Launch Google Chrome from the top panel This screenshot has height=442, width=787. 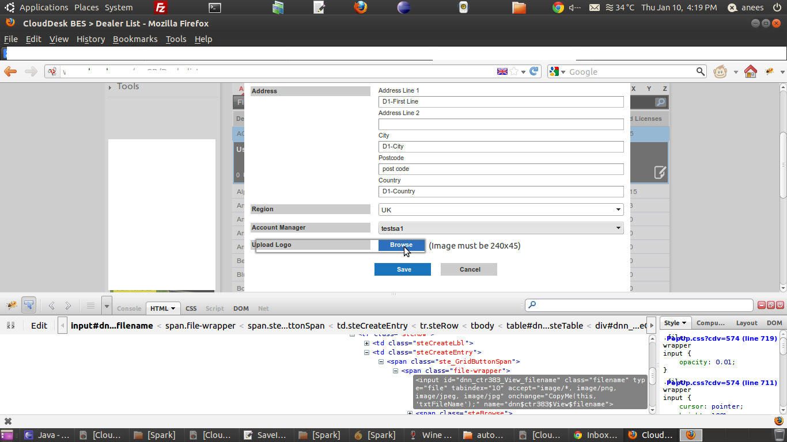coord(558,7)
